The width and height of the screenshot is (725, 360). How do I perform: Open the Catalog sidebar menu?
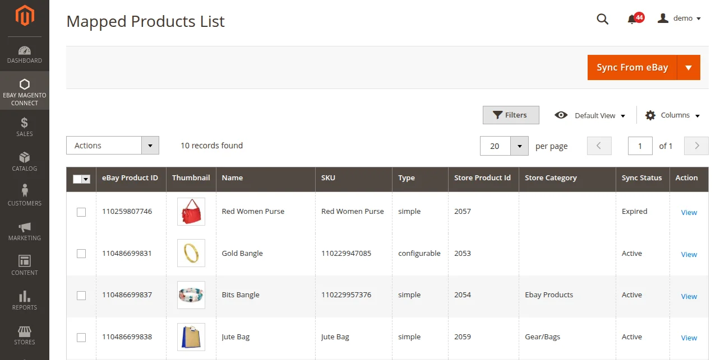pos(25,161)
